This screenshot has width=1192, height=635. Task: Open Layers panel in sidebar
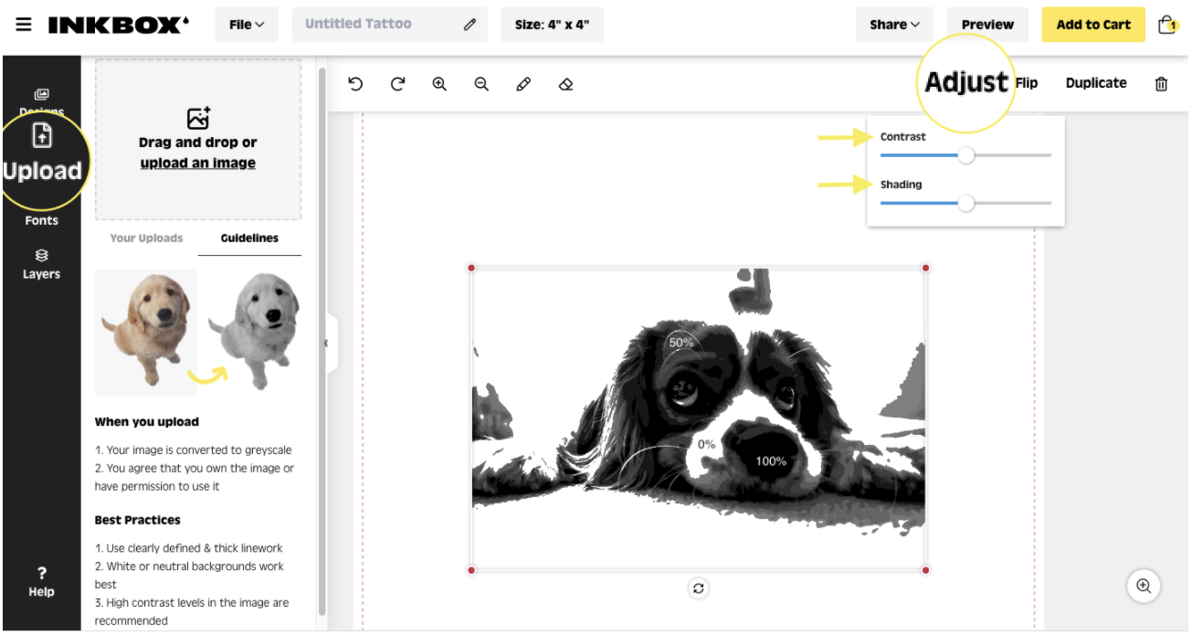(41, 264)
